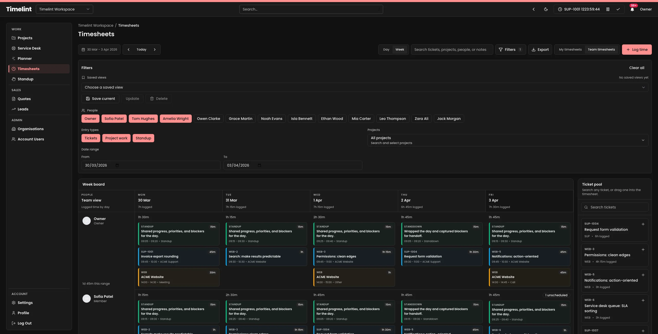Click the back arrow in header
Viewport: 658px width, 334px height.
tap(534, 9)
